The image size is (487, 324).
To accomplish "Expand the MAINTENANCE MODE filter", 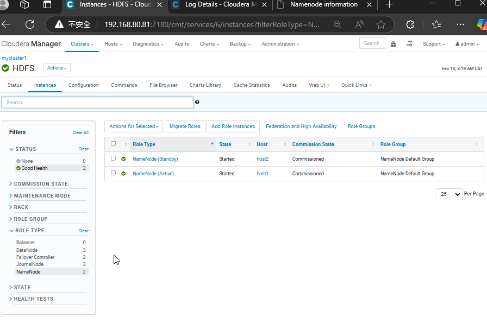I will pos(40,196).
